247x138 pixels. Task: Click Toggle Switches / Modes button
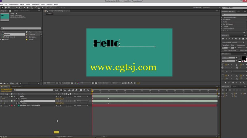(64, 137)
